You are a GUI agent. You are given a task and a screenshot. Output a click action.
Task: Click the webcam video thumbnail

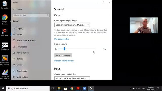[x=144, y=25]
